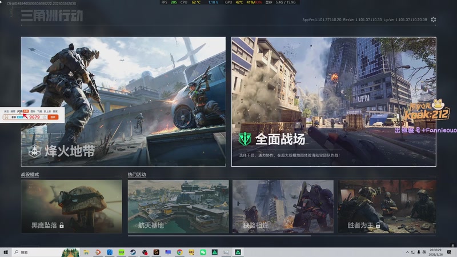Open the notification center icon

click(x=449, y=252)
